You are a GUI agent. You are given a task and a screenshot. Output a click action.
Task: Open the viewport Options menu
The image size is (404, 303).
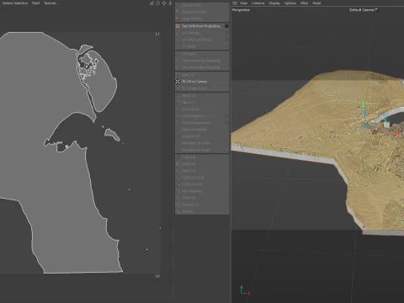[x=290, y=3]
